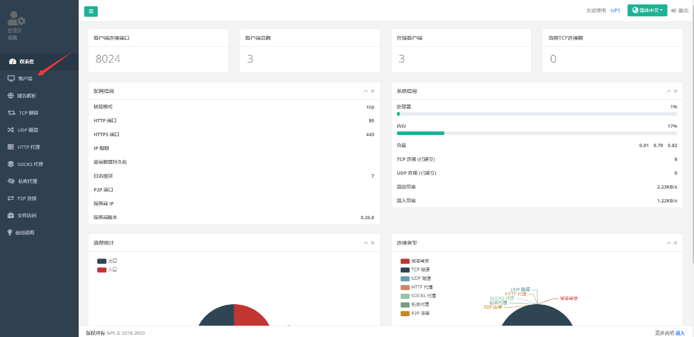Image resolution: width=694 pixels, height=337 pixels.
Task: Click the 桥接模式 value tcp
Action: click(x=370, y=107)
